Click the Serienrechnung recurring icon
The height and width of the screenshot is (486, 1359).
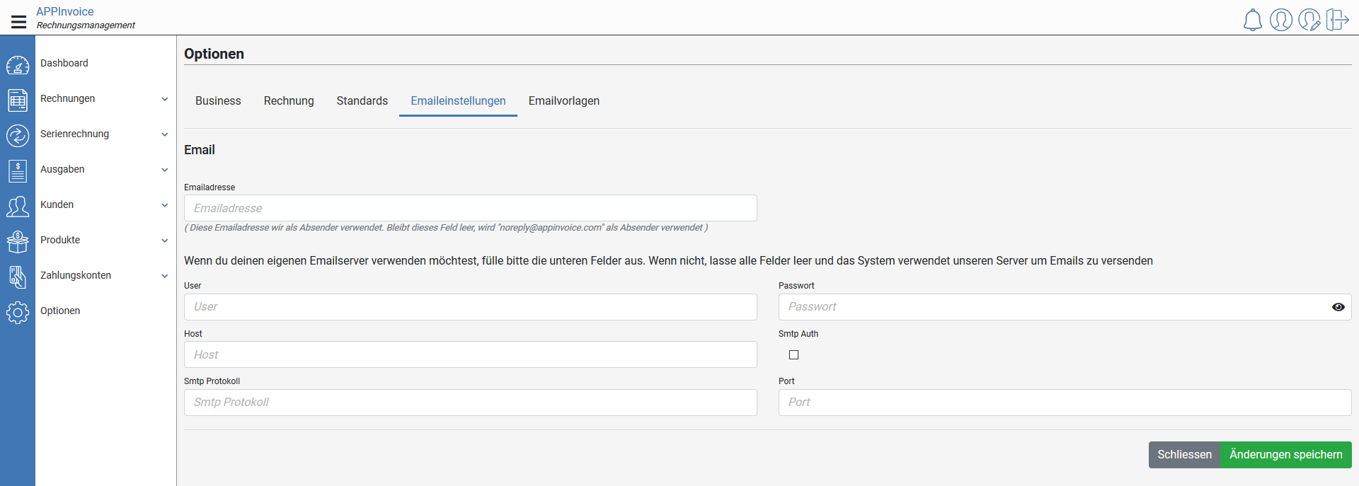(18, 135)
